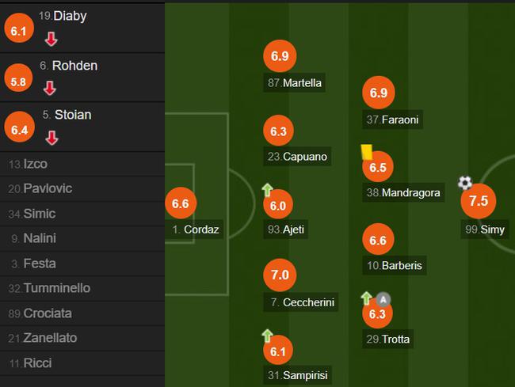Image resolution: width=515 pixels, height=387 pixels.
Task: Select the Barberis 6.6 rating badge
Action: (x=378, y=240)
